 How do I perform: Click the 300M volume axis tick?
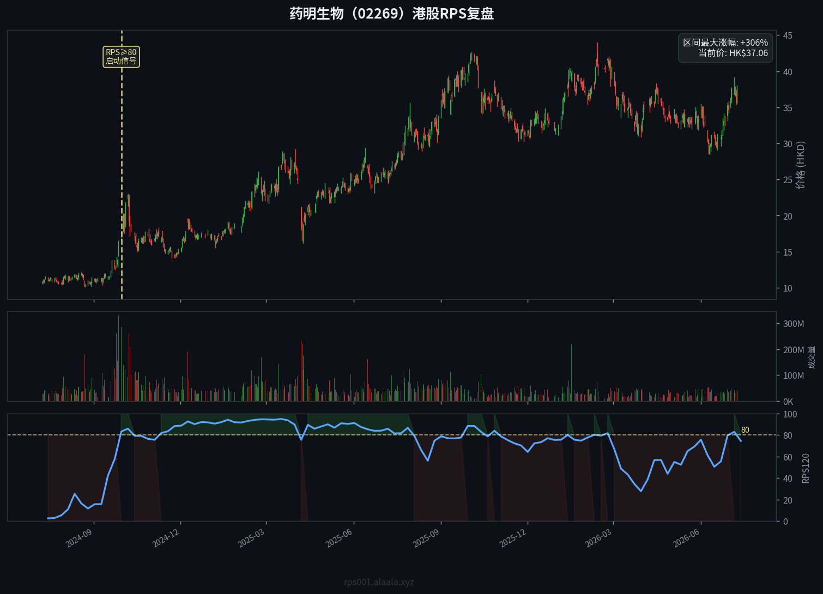pyautogui.click(x=793, y=324)
